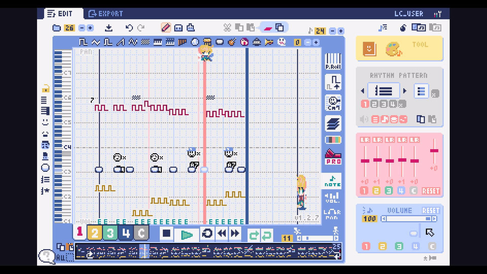Mute mixer channel 3 button
The width and height of the screenshot is (487, 274).
pos(389,190)
